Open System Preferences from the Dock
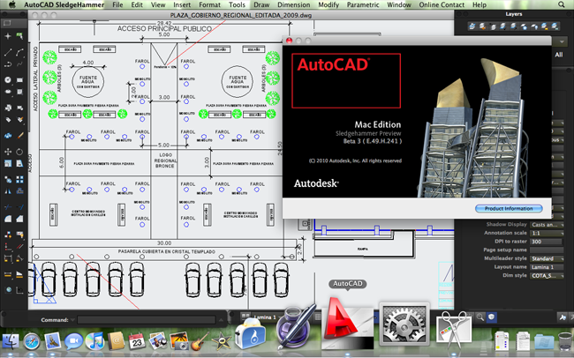 (404, 324)
